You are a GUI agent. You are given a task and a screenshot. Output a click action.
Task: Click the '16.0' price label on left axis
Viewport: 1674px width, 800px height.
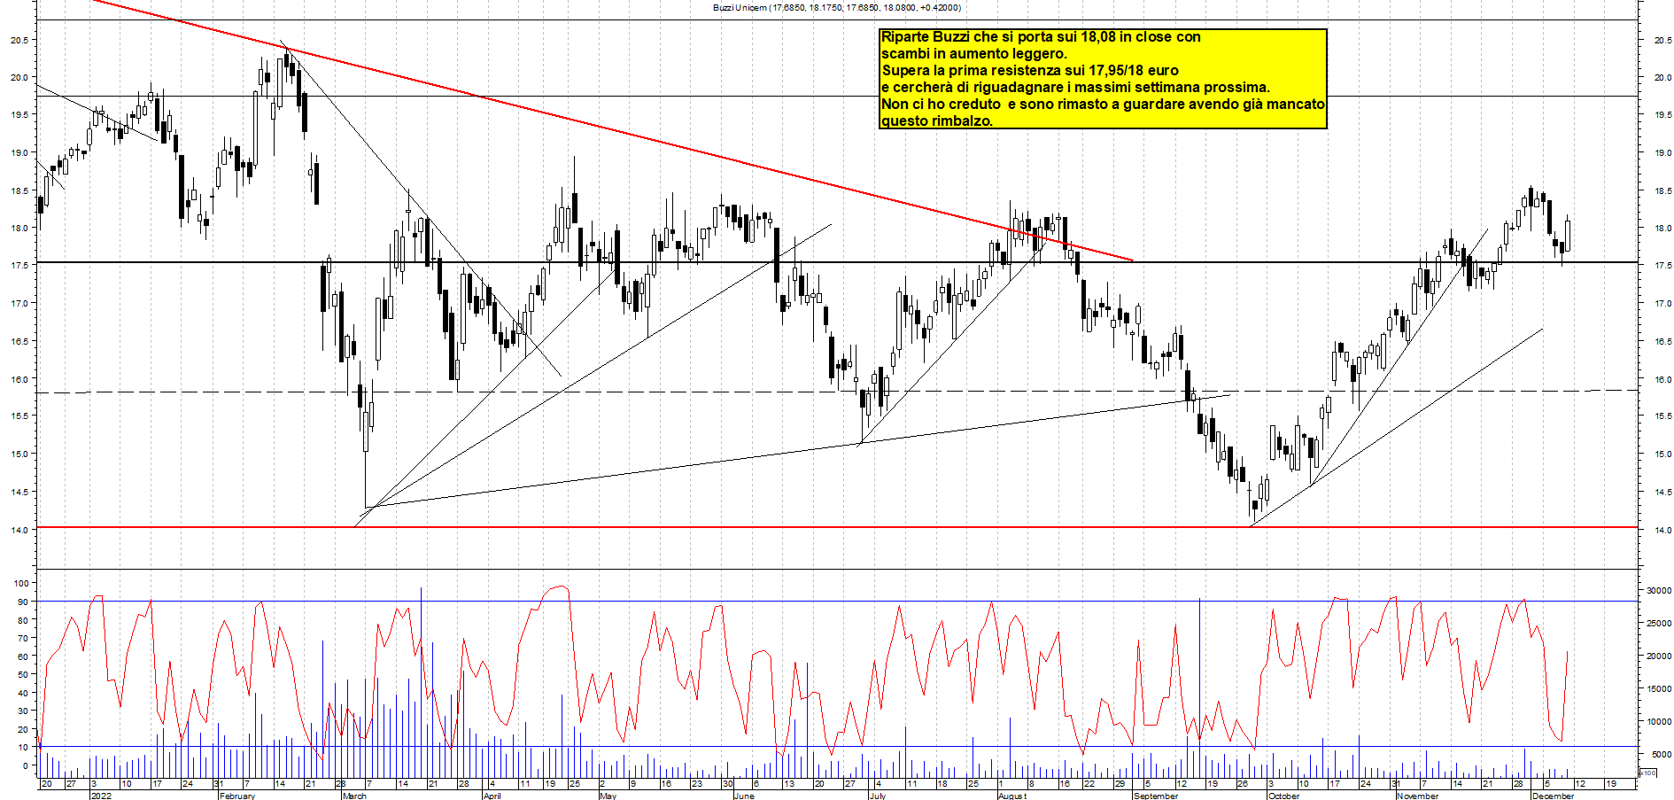pos(19,379)
